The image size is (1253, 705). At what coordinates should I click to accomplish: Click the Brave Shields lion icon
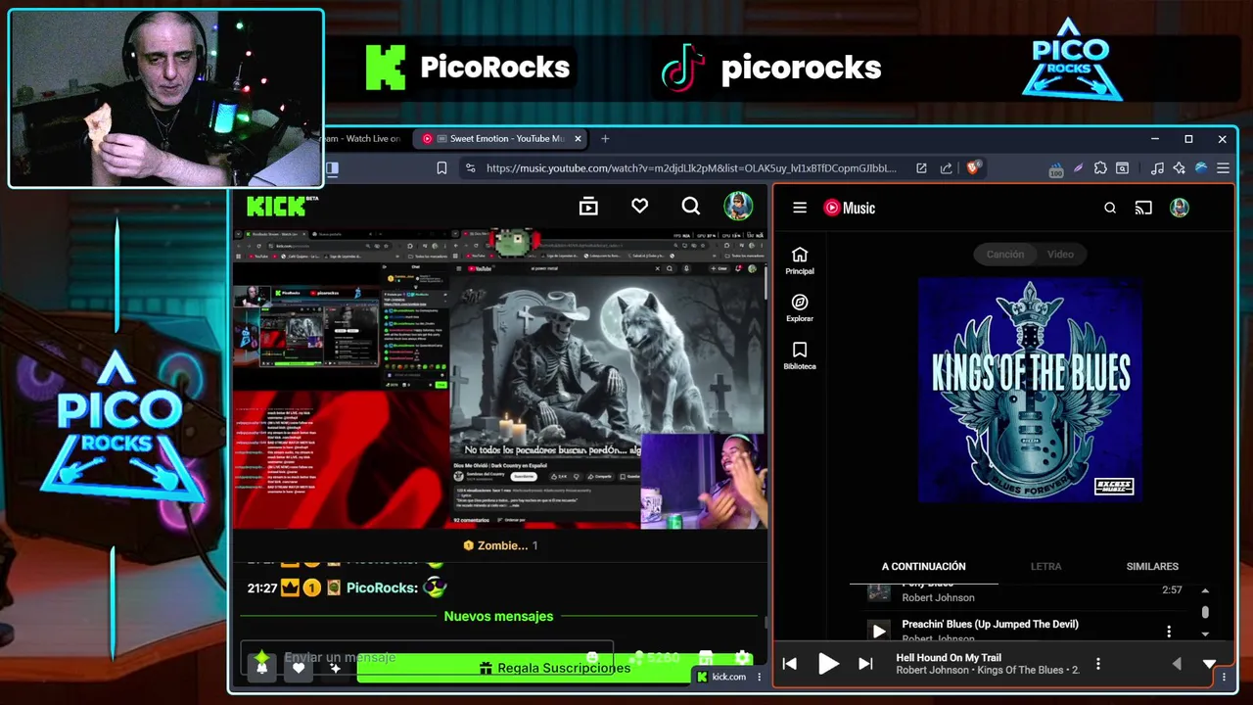coord(973,167)
